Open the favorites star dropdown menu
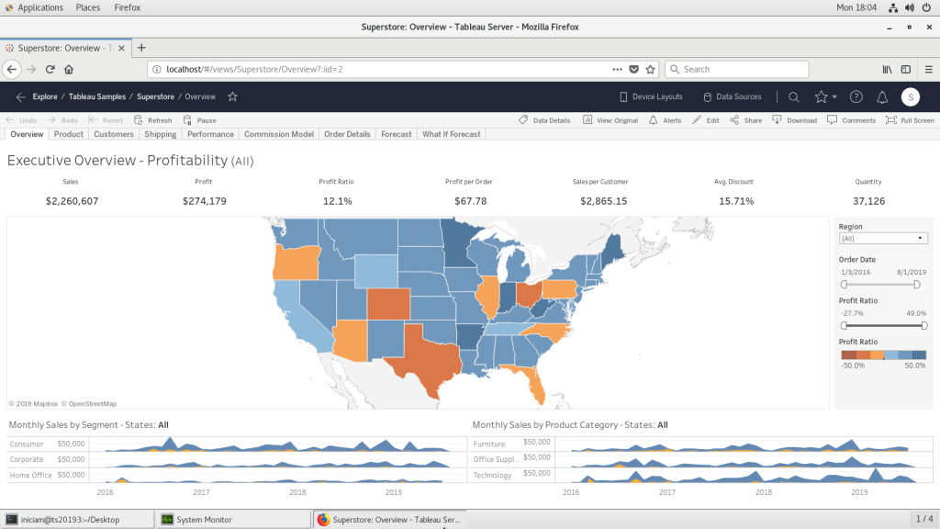 tap(825, 96)
